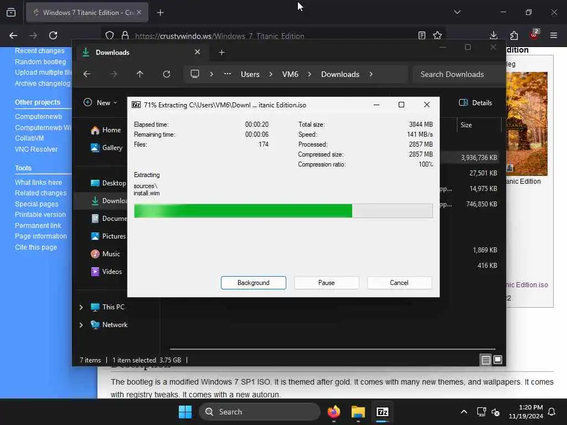Image resolution: width=567 pixels, height=425 pixels.
Task: Click the taskbar Search box
Action: pyautogui.click(x=259, y=412)
